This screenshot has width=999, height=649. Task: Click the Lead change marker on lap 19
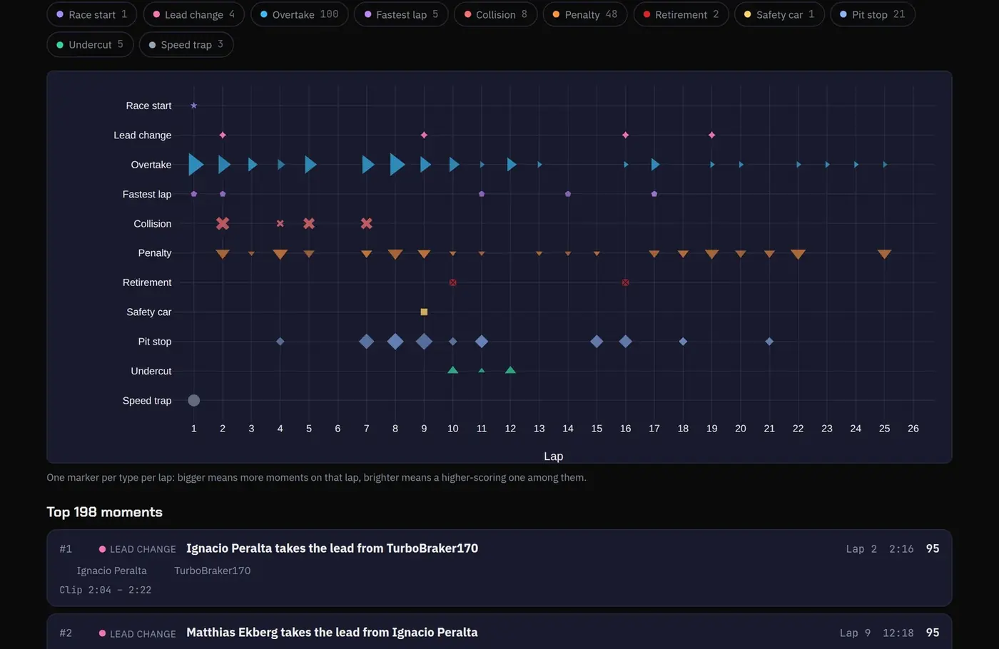[x=711, y=135]
